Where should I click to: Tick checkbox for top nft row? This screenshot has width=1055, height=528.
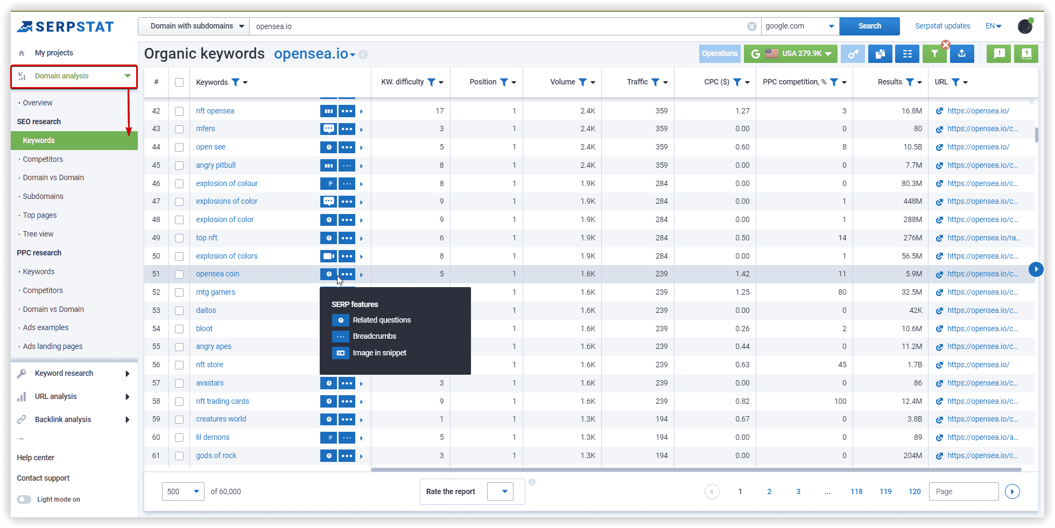pyautogui.click(x=179, y=238)
